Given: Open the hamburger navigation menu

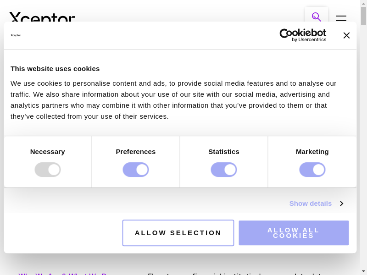Looking at the screenshot, I should (x=341, y=18).
